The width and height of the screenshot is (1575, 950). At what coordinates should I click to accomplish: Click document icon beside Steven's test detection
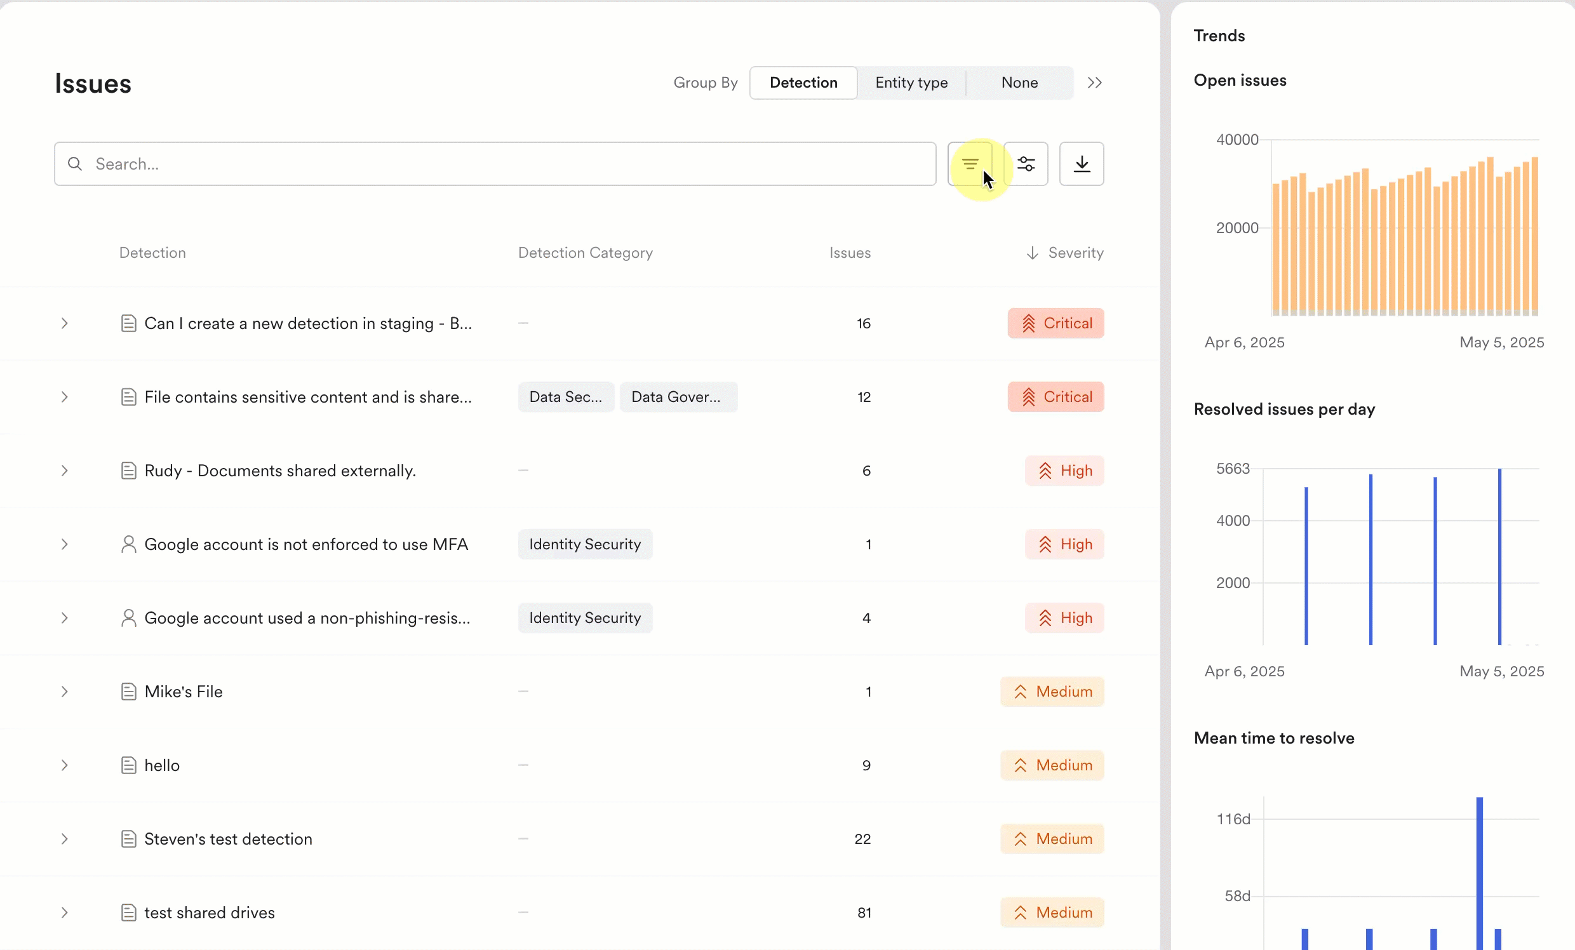[x=128, y=839]
